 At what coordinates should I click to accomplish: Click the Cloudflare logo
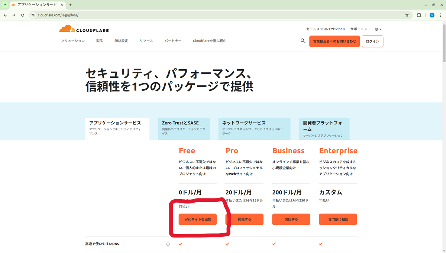(x=84, y=29)
